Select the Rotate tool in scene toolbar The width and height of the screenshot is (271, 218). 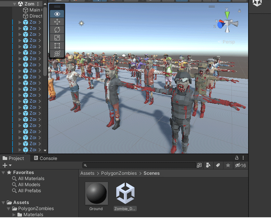(x=57, y=30)
